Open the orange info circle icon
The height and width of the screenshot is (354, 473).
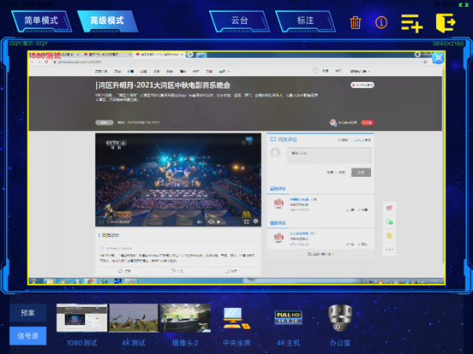381,22
